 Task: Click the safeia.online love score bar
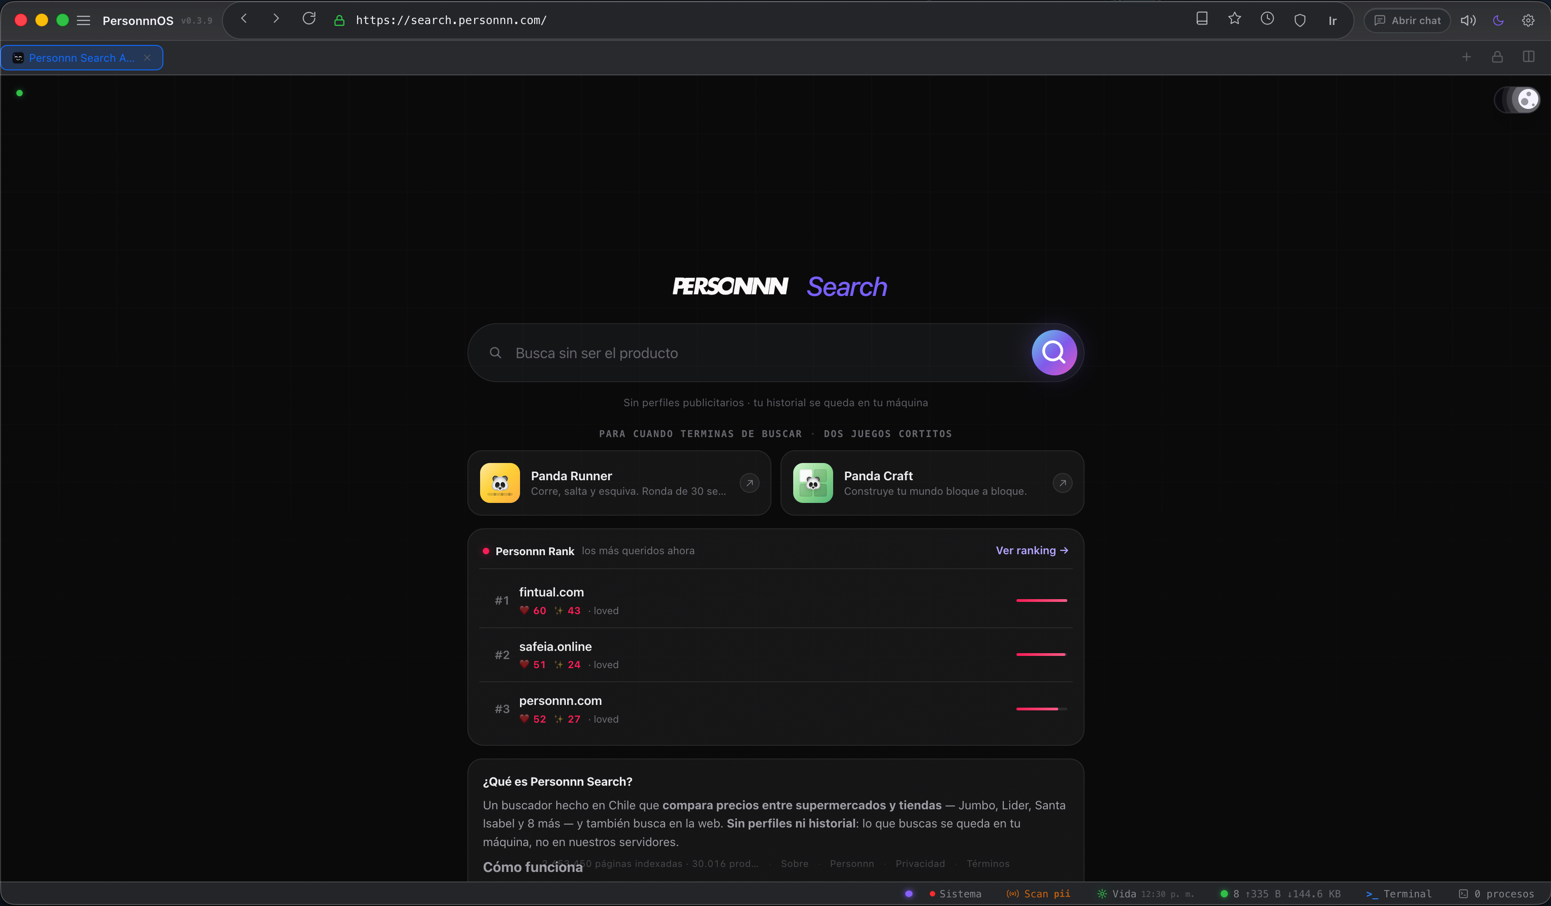1041,654
